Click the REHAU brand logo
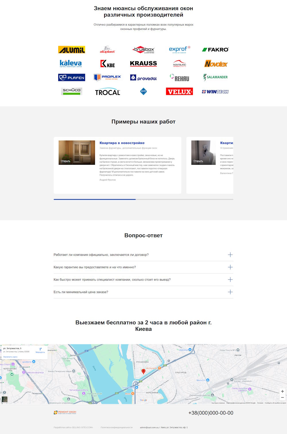 tap(180, 78)
